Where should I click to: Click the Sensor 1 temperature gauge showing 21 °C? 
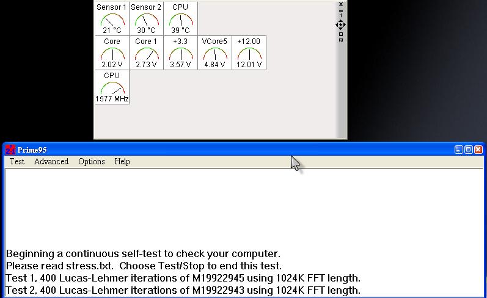(112, 18)
